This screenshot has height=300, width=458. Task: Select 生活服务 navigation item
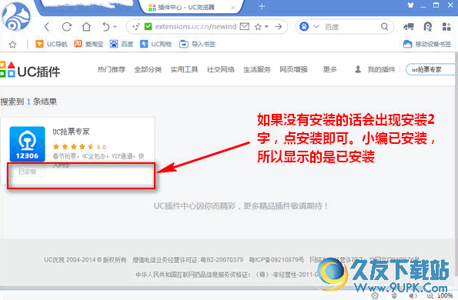257,69
